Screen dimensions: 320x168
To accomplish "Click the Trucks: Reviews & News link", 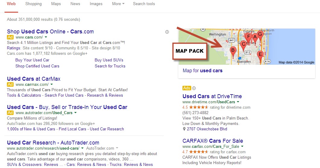I will [x=131, y=165].
